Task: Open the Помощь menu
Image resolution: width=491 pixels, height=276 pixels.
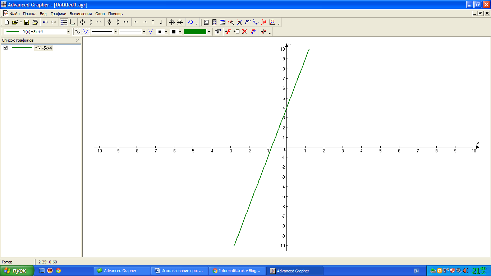Action: point(115,14)
